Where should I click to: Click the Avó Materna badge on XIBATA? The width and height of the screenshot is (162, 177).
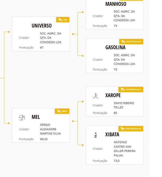[131, 129]
